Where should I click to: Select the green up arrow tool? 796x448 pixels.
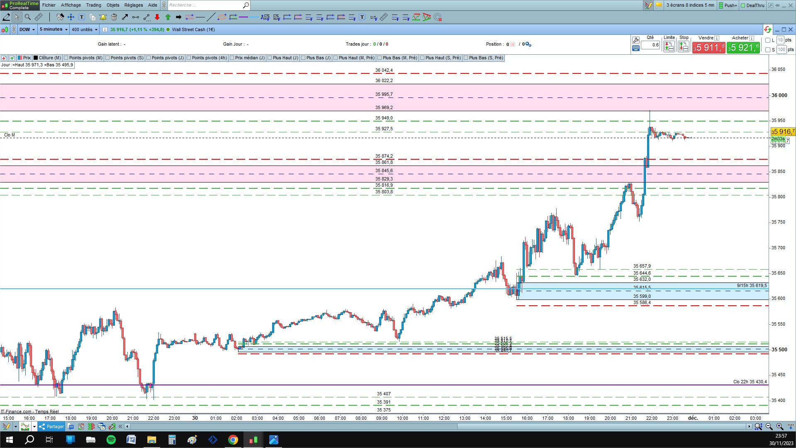click(168, 17)
